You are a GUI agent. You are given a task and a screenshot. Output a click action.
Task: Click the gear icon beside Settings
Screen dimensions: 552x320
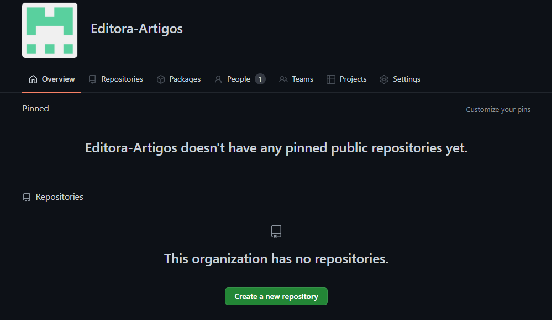[384, 79]
